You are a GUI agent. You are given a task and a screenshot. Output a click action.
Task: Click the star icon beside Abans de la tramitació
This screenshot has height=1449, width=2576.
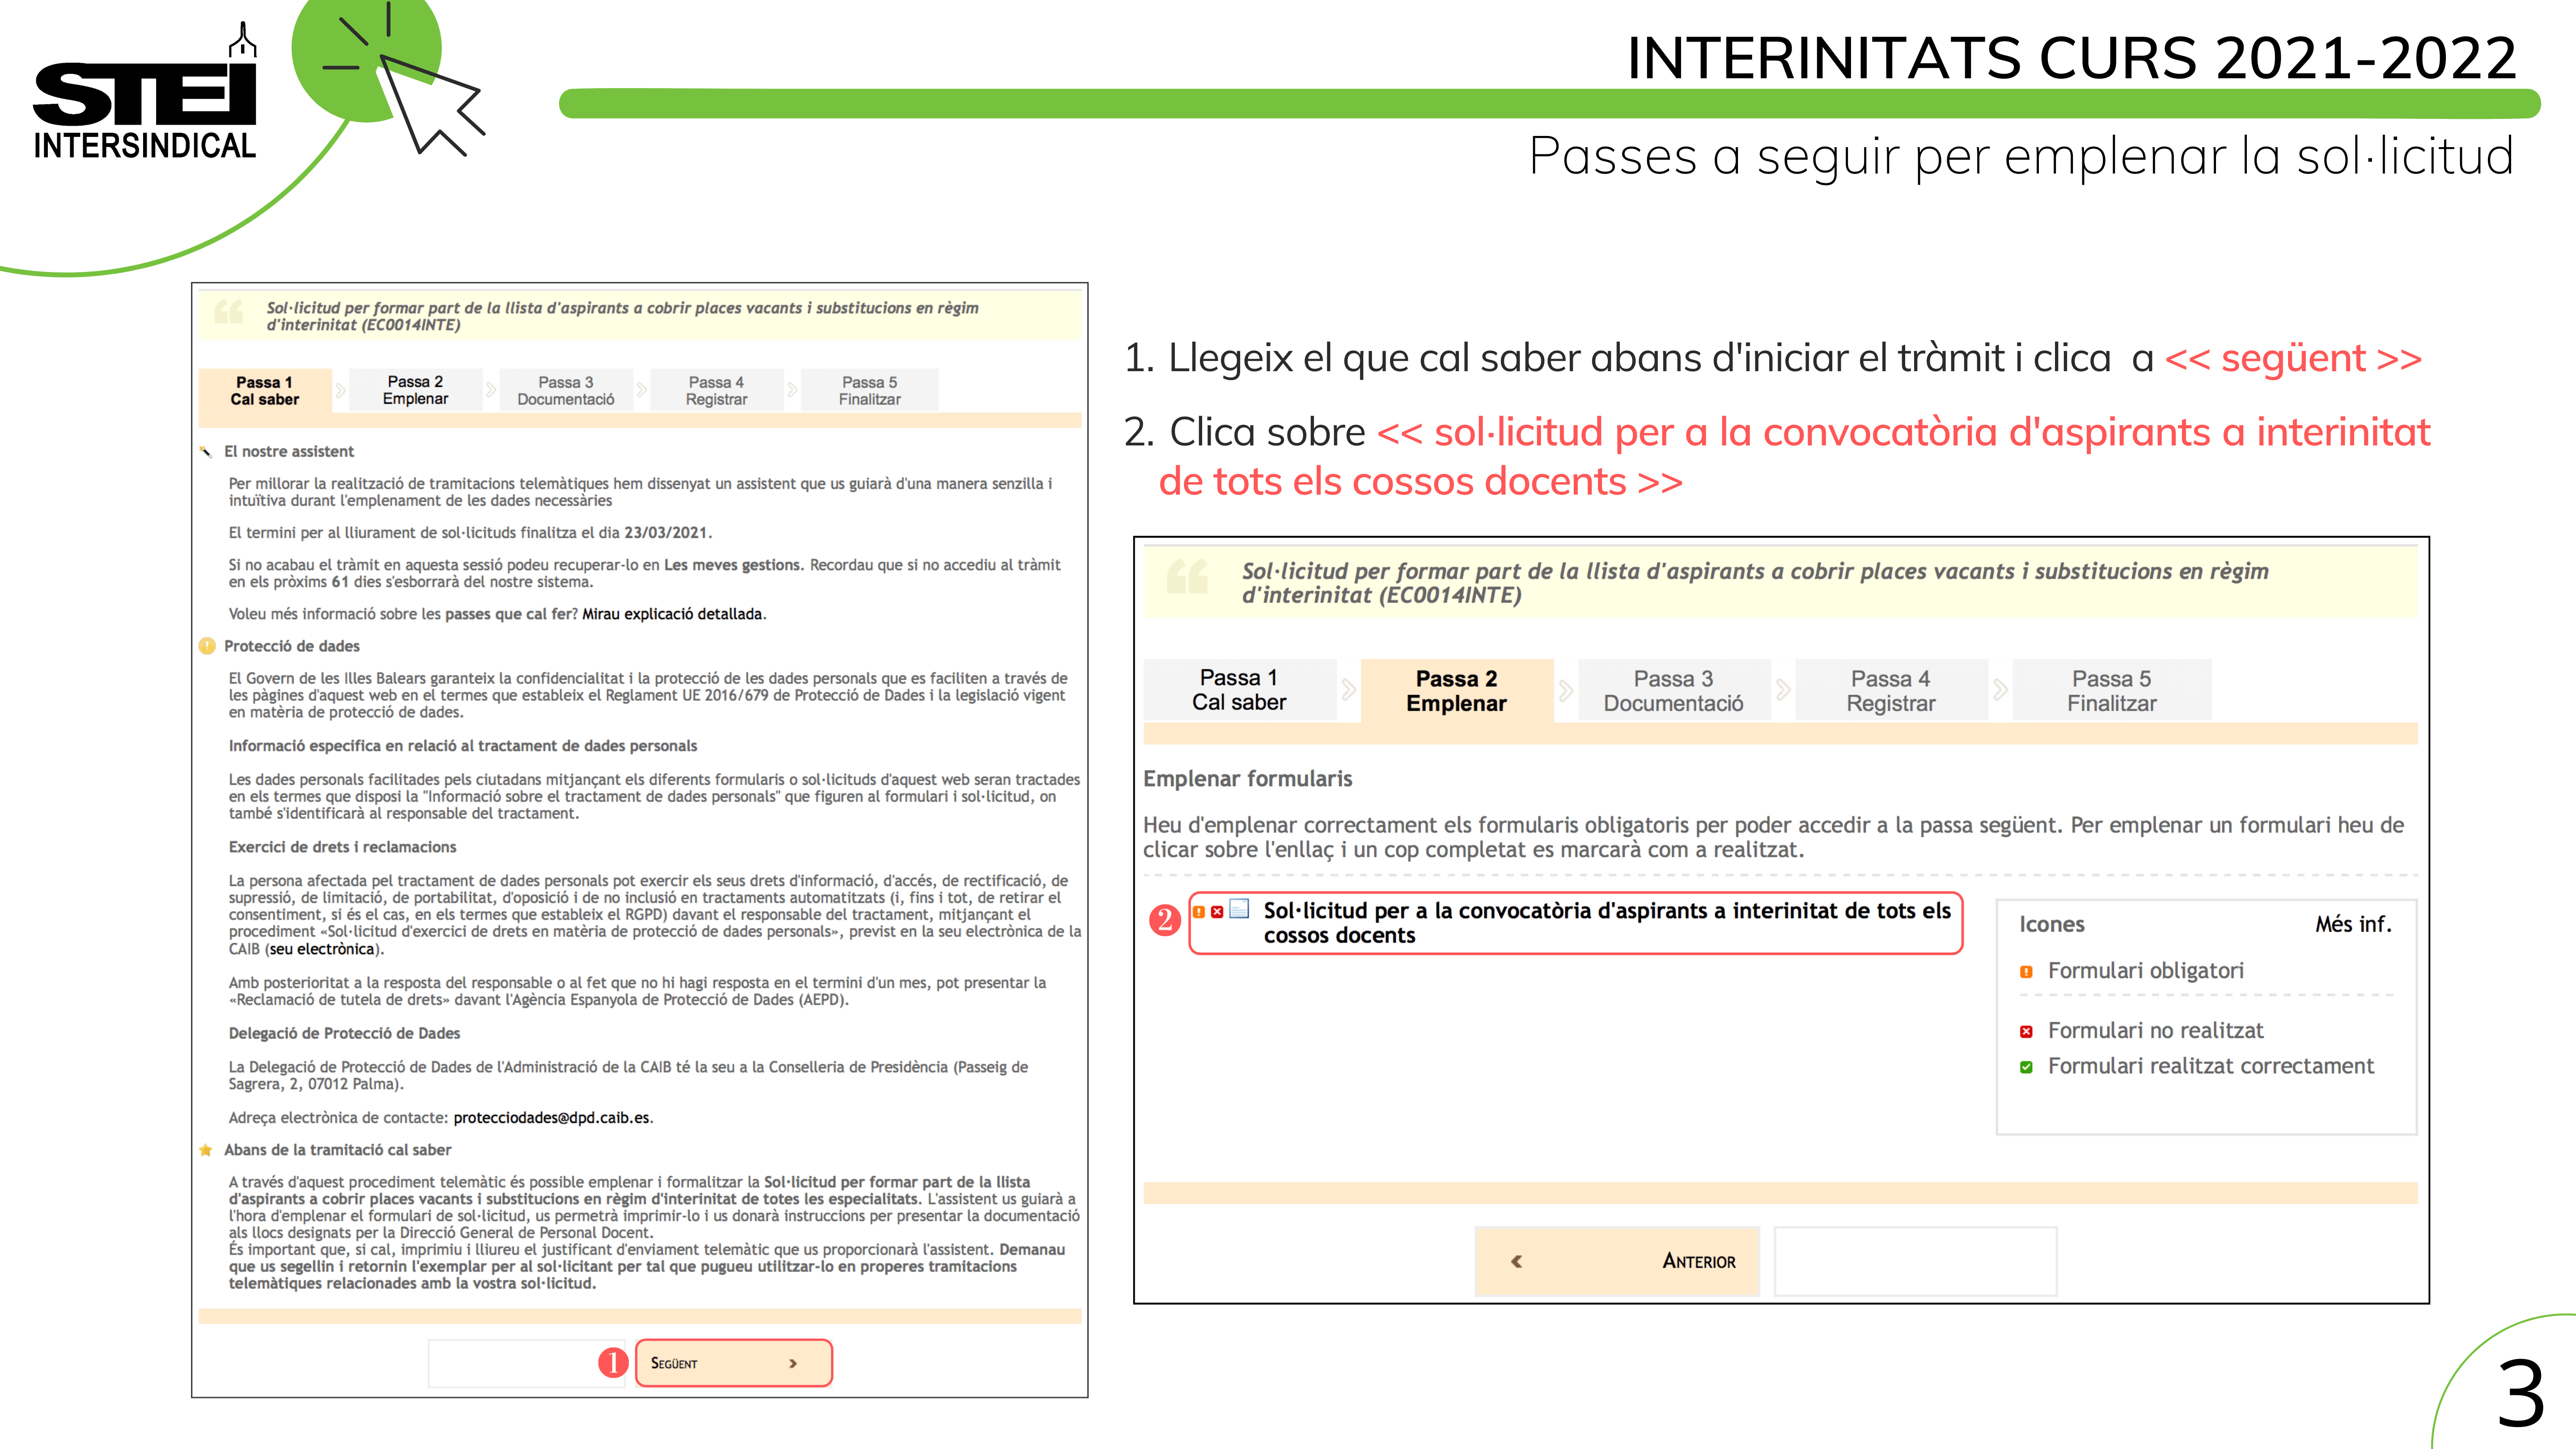206,1150
